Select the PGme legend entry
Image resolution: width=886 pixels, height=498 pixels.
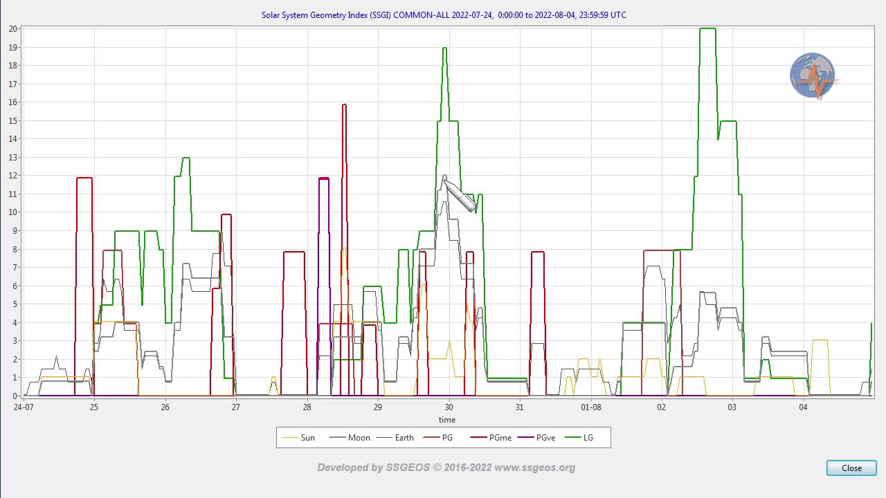point(491,437)
